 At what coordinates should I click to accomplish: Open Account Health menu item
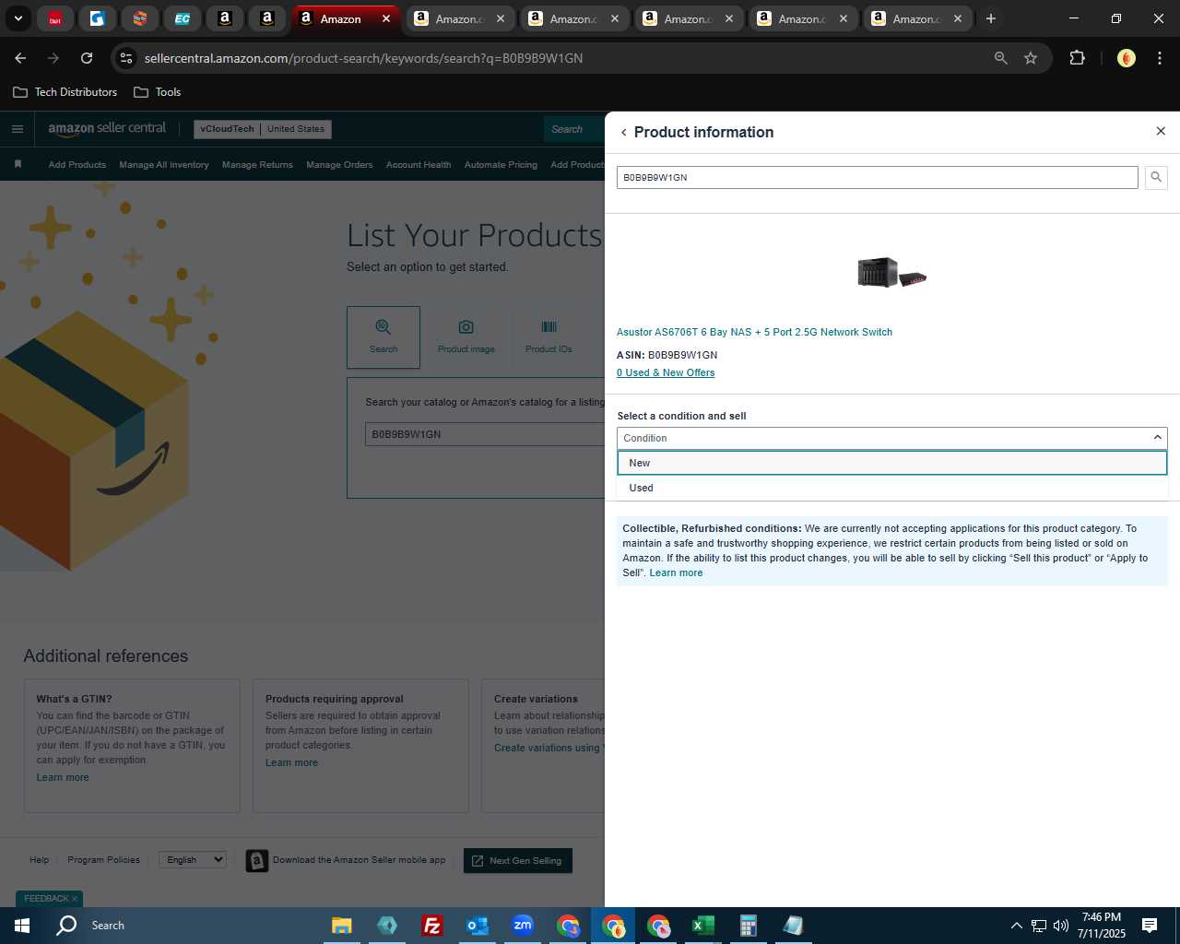[x=419, y=165]
